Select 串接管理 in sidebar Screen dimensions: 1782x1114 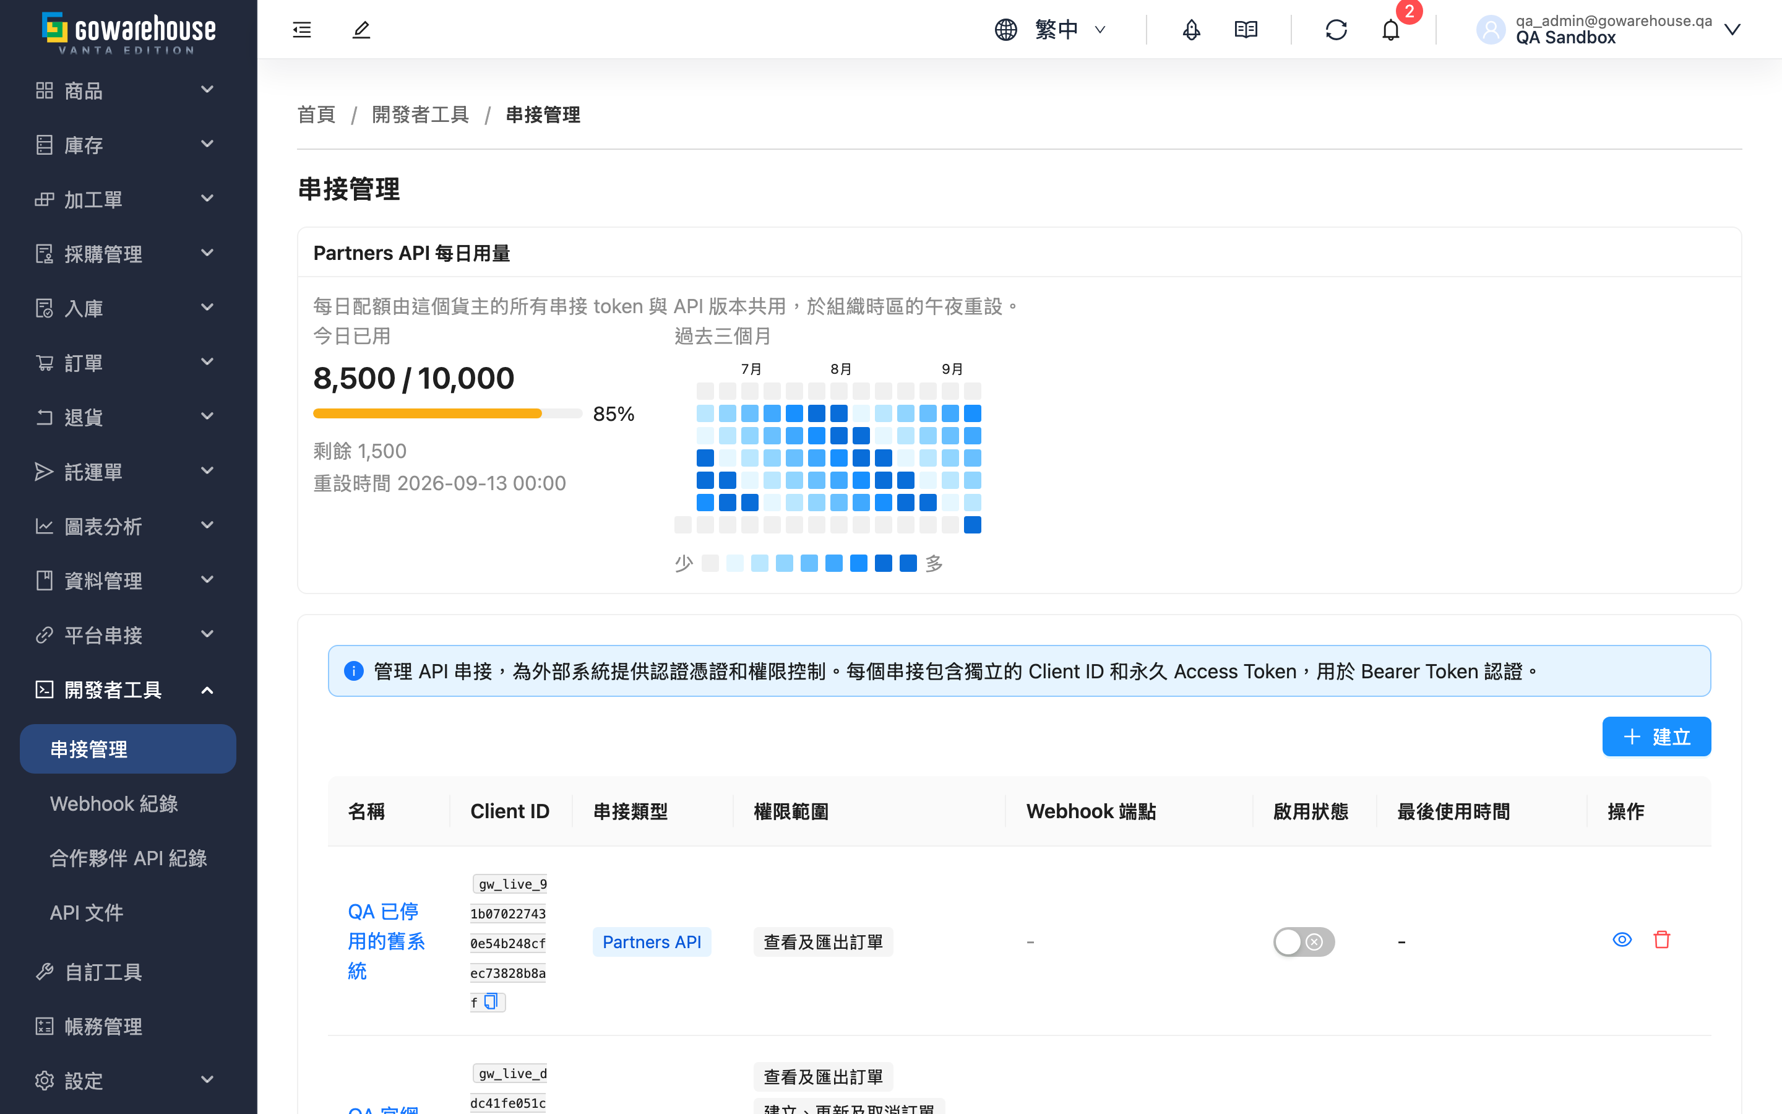[x=128, y=749]
